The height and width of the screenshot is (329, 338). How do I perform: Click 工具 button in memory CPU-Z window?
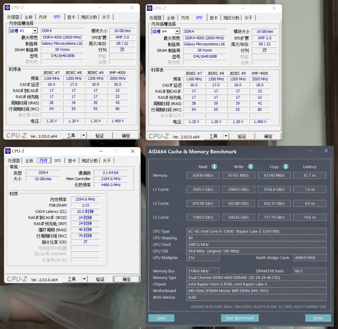72,279
